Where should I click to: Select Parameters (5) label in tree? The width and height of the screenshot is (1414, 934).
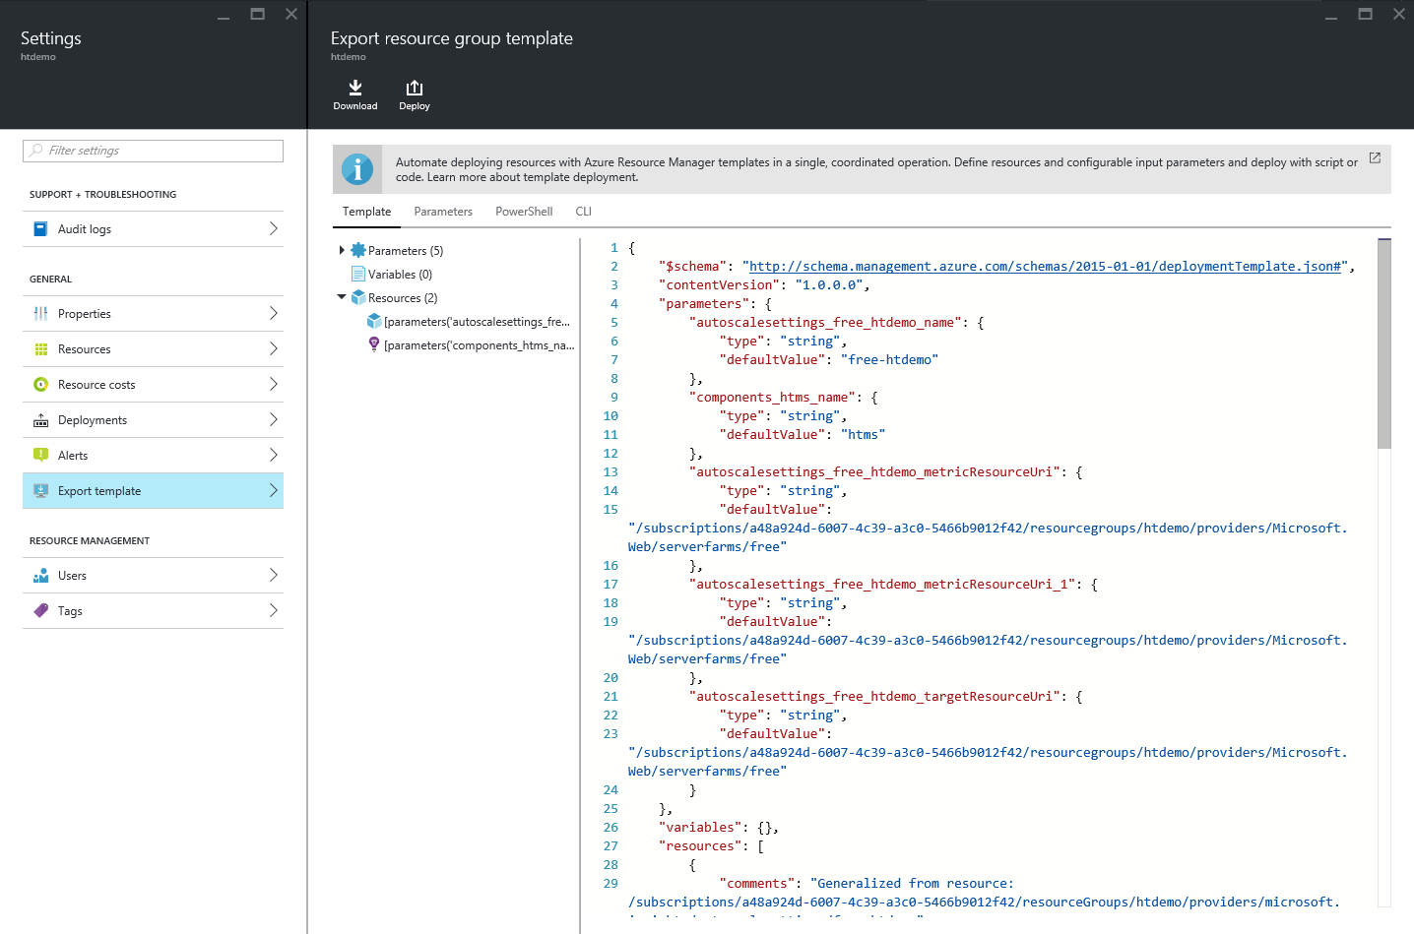pyautogui.click(x=406, y=251)
